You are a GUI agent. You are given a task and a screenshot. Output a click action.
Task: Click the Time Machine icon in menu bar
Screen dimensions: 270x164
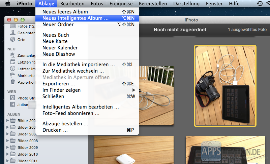[x=260, y=3]
